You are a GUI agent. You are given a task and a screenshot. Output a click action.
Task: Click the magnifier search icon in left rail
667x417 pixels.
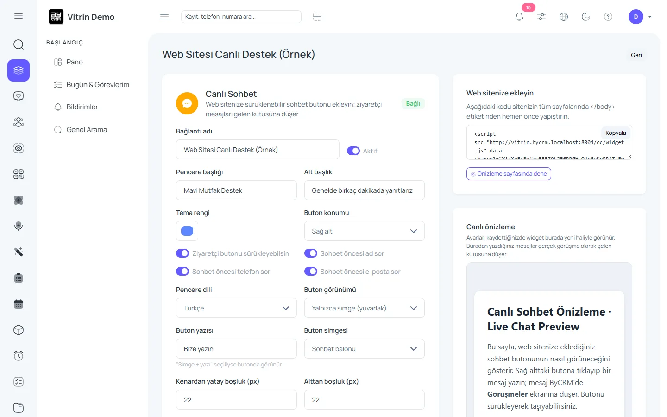point(19,44)
